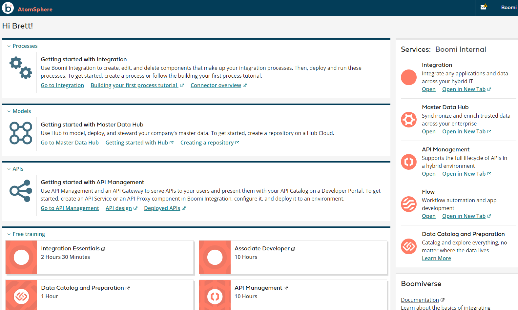
Task: Go to API Management link
Action: pyautogui.click(x=70, y=208)
